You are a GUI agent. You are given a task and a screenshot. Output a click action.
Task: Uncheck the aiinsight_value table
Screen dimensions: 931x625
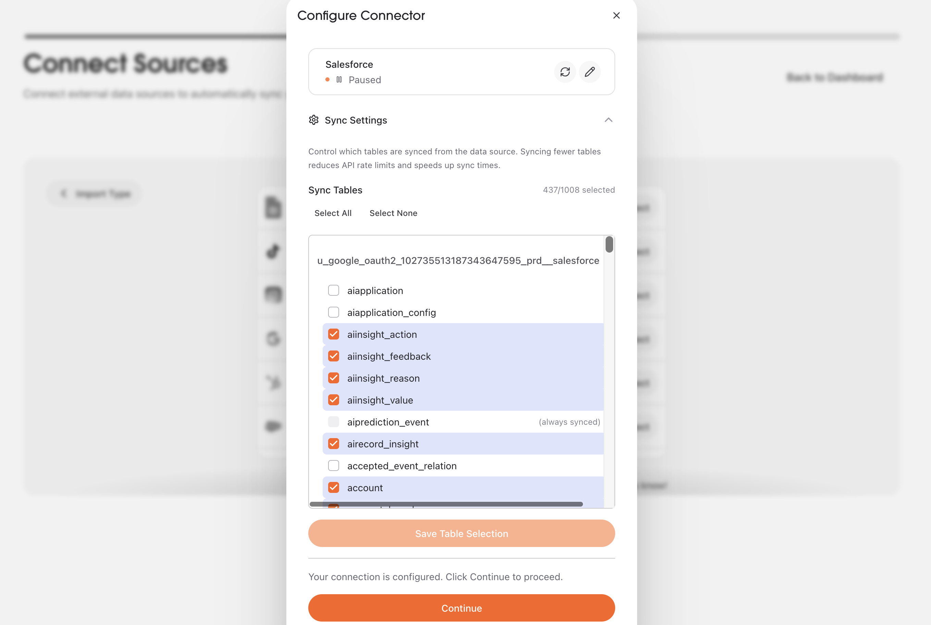tap(333, 400)
